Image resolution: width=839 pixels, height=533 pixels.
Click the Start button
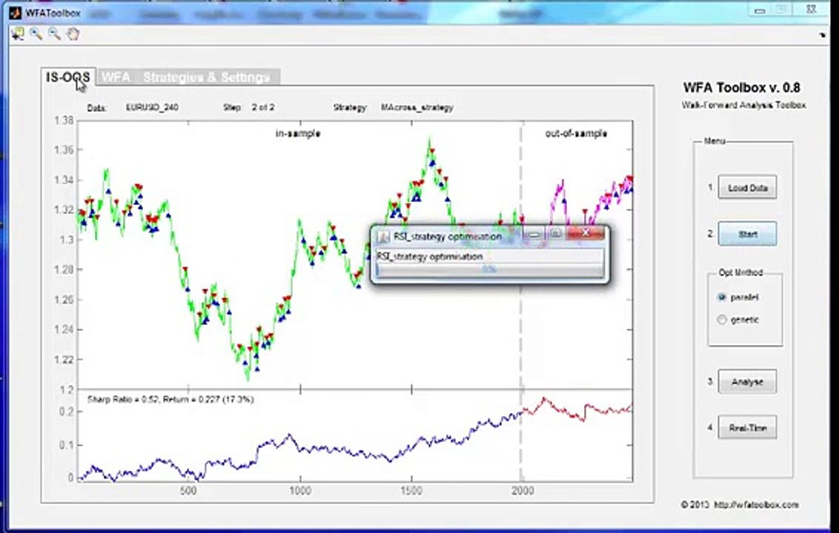747,234
